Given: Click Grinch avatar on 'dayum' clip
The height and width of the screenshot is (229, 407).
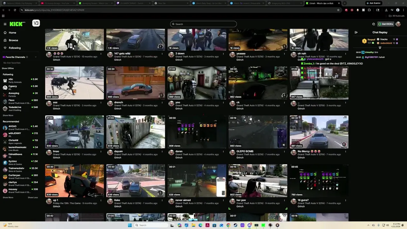Looking at the screenshot, I should point(110,153).
